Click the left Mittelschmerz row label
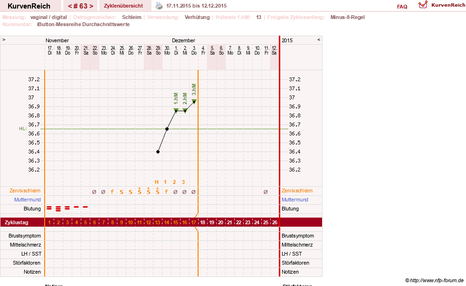Screen dimensions: 466x286 tap(26, 245)
